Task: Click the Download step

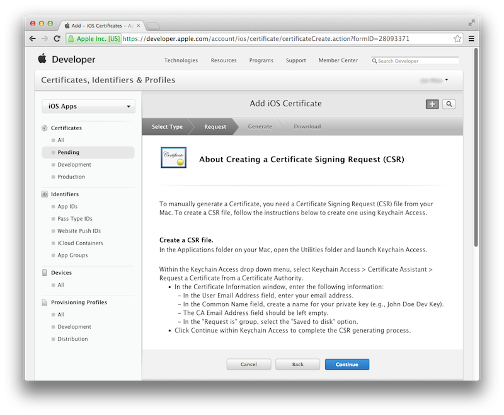Action: (307, 126)
